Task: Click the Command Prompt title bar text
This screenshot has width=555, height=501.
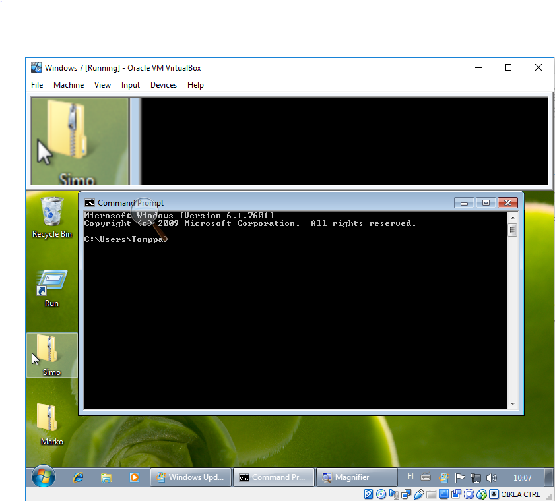Action: click(x=131, y=203)
